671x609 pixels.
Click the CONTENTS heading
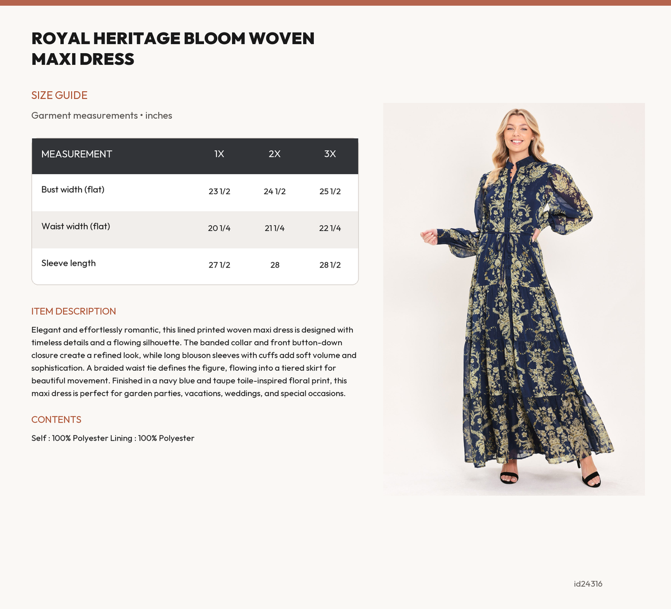click(56, 420)
